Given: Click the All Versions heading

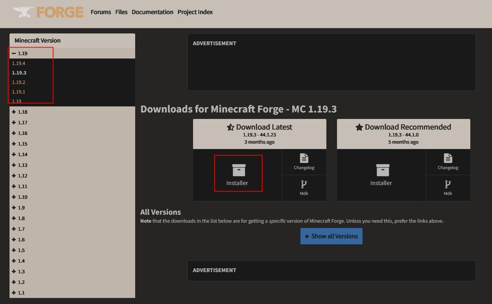Looking at the screenshot, I should [x=161, y=212].
